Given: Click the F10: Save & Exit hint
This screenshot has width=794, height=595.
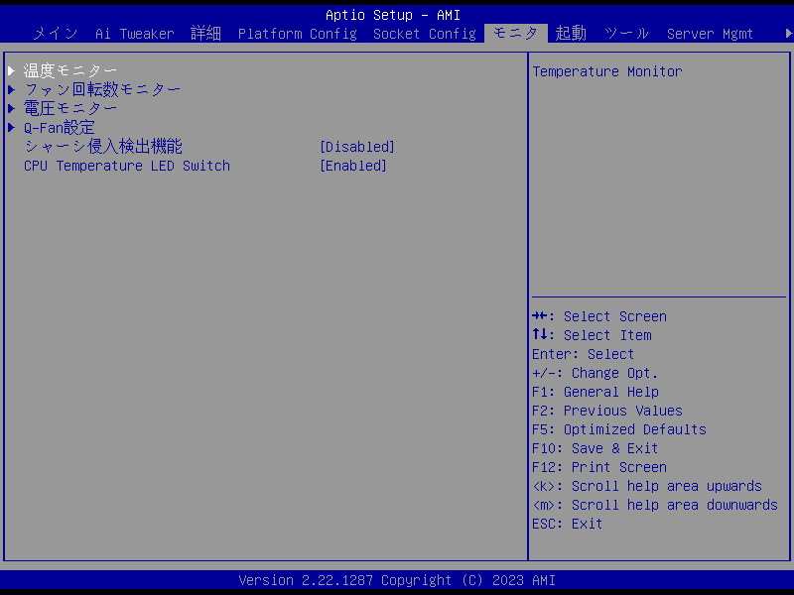Looking at the screenshot, I should coord(595,448).
